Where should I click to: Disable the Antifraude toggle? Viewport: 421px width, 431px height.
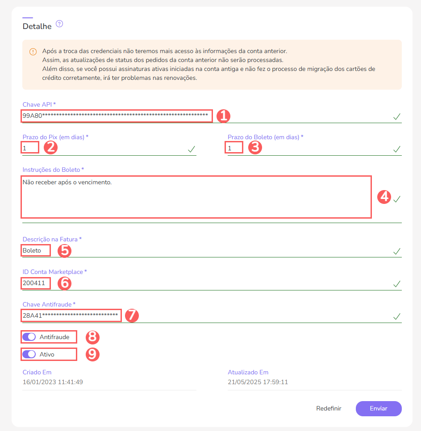[x=29, y=336]
